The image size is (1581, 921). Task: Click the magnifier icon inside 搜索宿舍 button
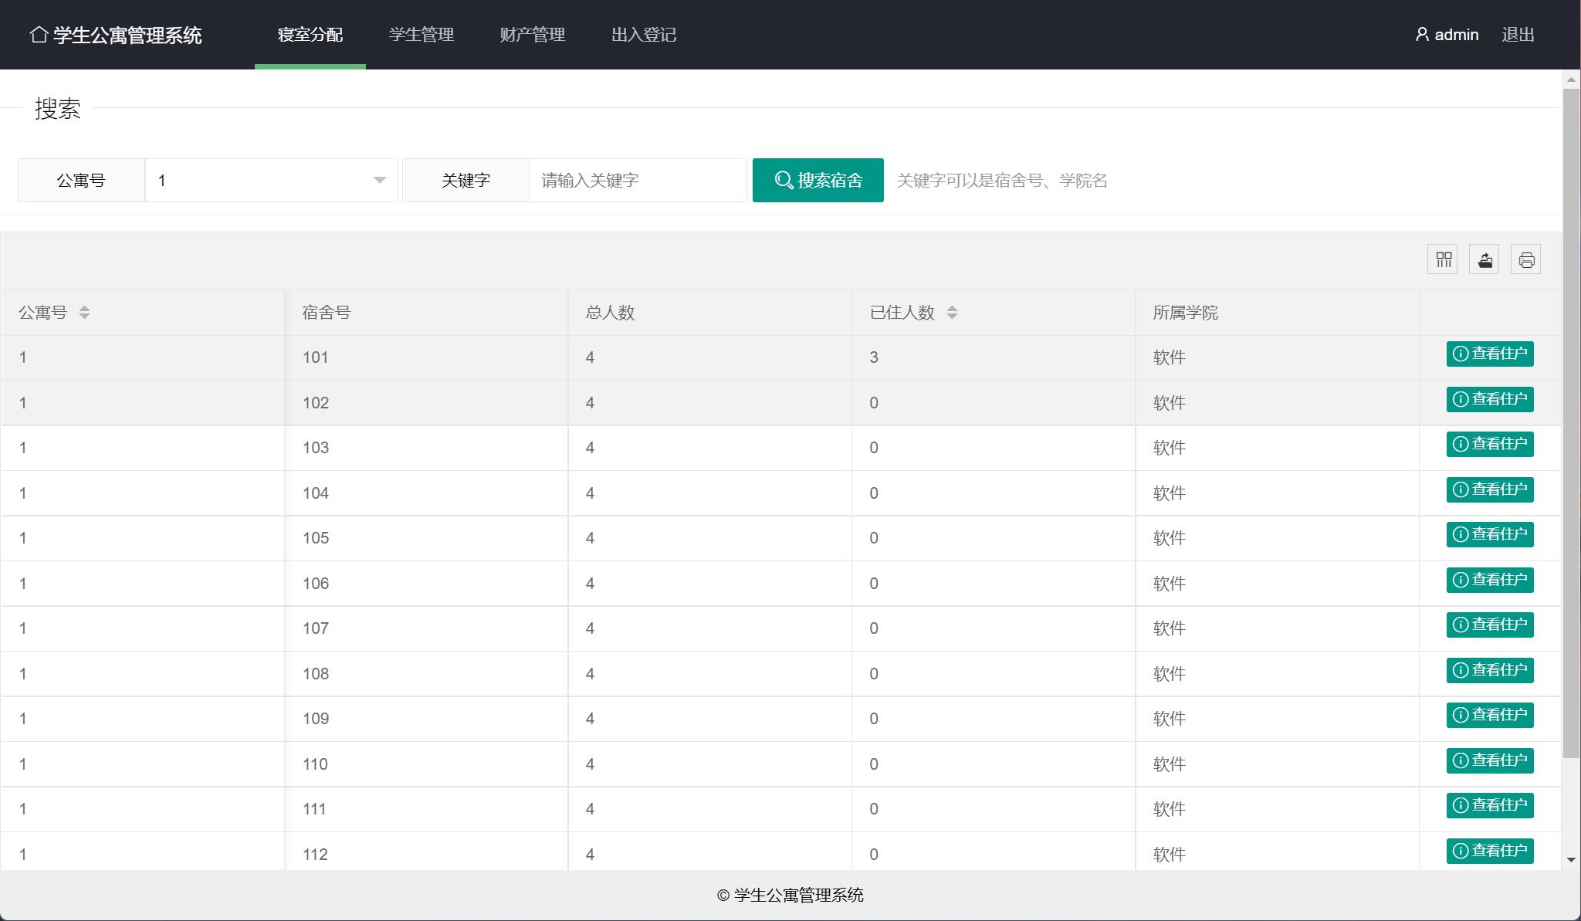[784, 180]
